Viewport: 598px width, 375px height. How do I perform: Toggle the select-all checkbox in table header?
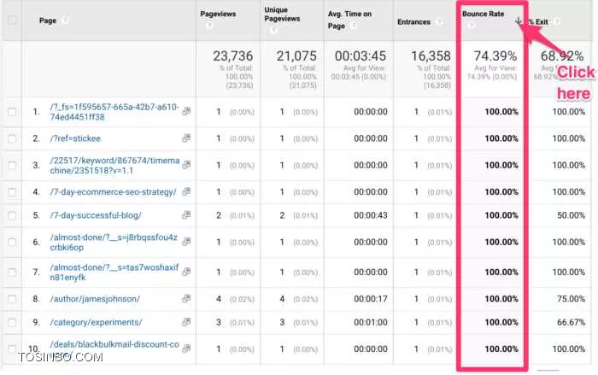click(x=12, y=20)
